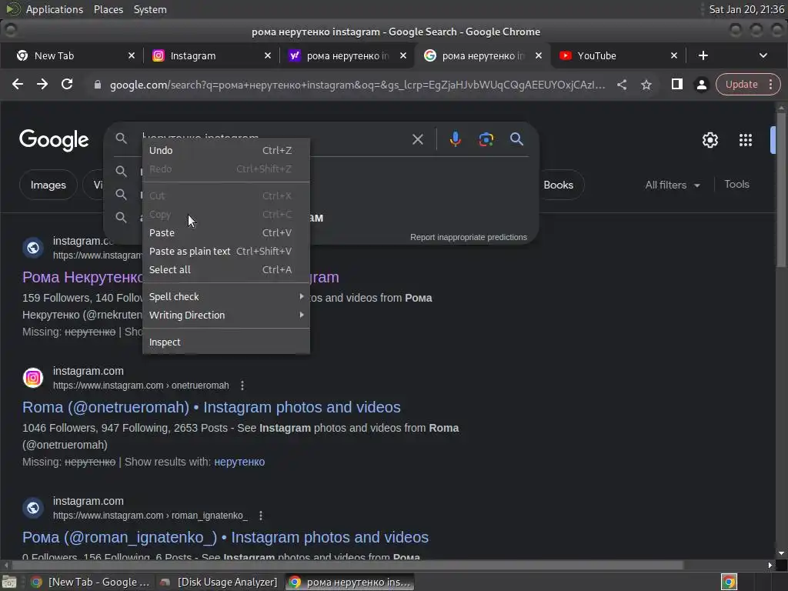Viewport: 788px width, 591px height.
Task: Go forward with the browser forward arrow
Action: coord(42,85)
